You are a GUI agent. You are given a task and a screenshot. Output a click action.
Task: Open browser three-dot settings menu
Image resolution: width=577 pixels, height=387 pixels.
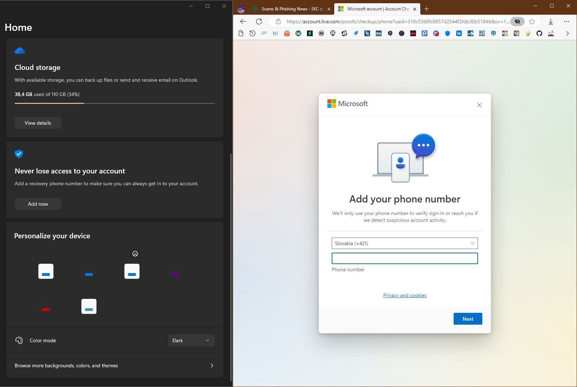pos(567,21)
